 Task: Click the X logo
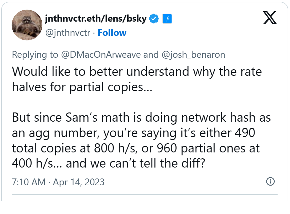tap(270, 19)
